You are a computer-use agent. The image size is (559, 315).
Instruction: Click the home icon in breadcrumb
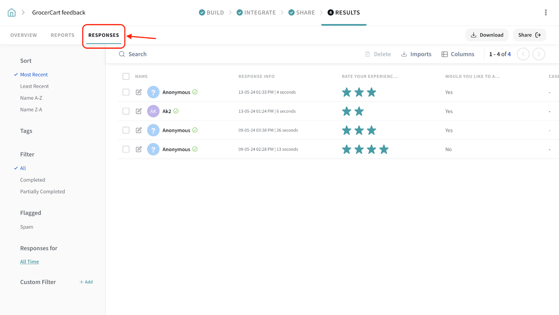[x=12, y=13]
